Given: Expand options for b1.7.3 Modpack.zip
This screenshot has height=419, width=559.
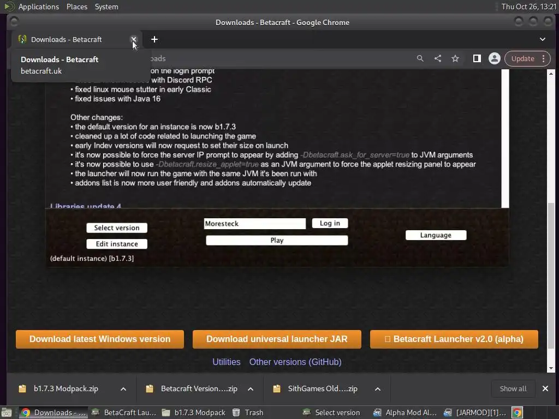Looking at the screenshot, I should coord(123,388).
